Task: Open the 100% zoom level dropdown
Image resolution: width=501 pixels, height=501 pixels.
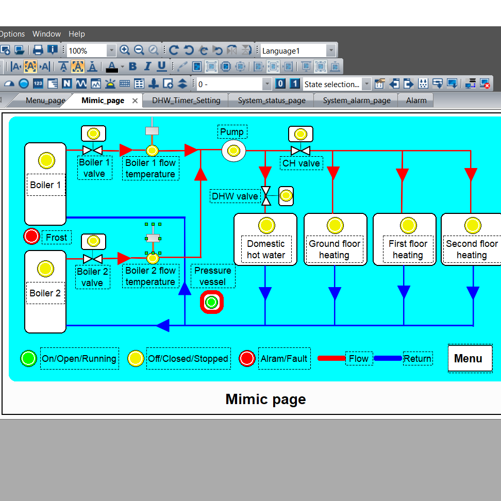Action: (x=111, y=49)
